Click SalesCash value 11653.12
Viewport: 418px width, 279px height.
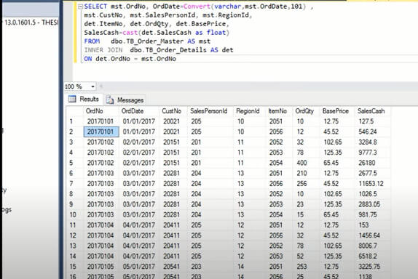click(371, 184)
